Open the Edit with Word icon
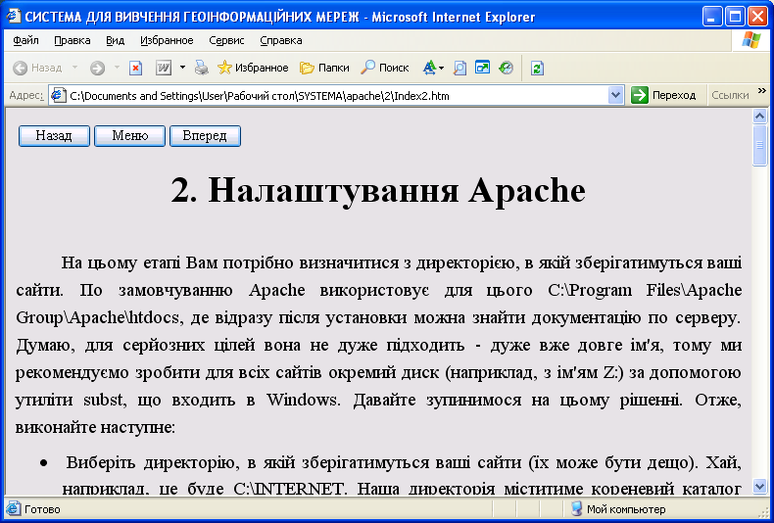The height and width of the screenshot is (523, 774). click(x=164, y=68)
